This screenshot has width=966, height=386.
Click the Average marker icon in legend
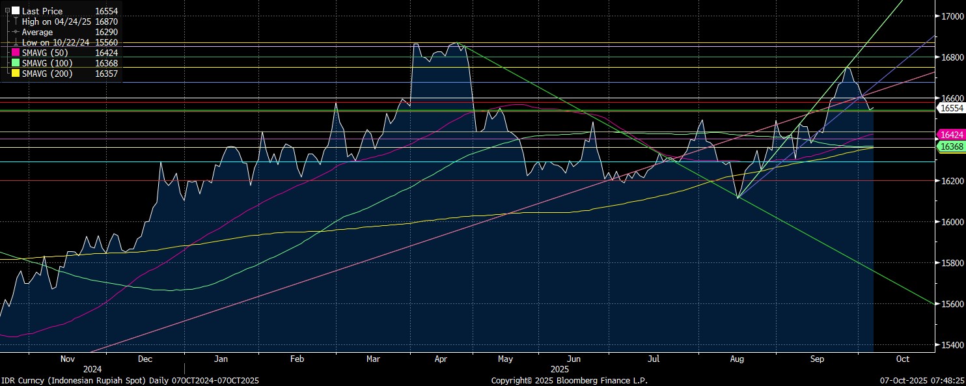click(16, 32)
